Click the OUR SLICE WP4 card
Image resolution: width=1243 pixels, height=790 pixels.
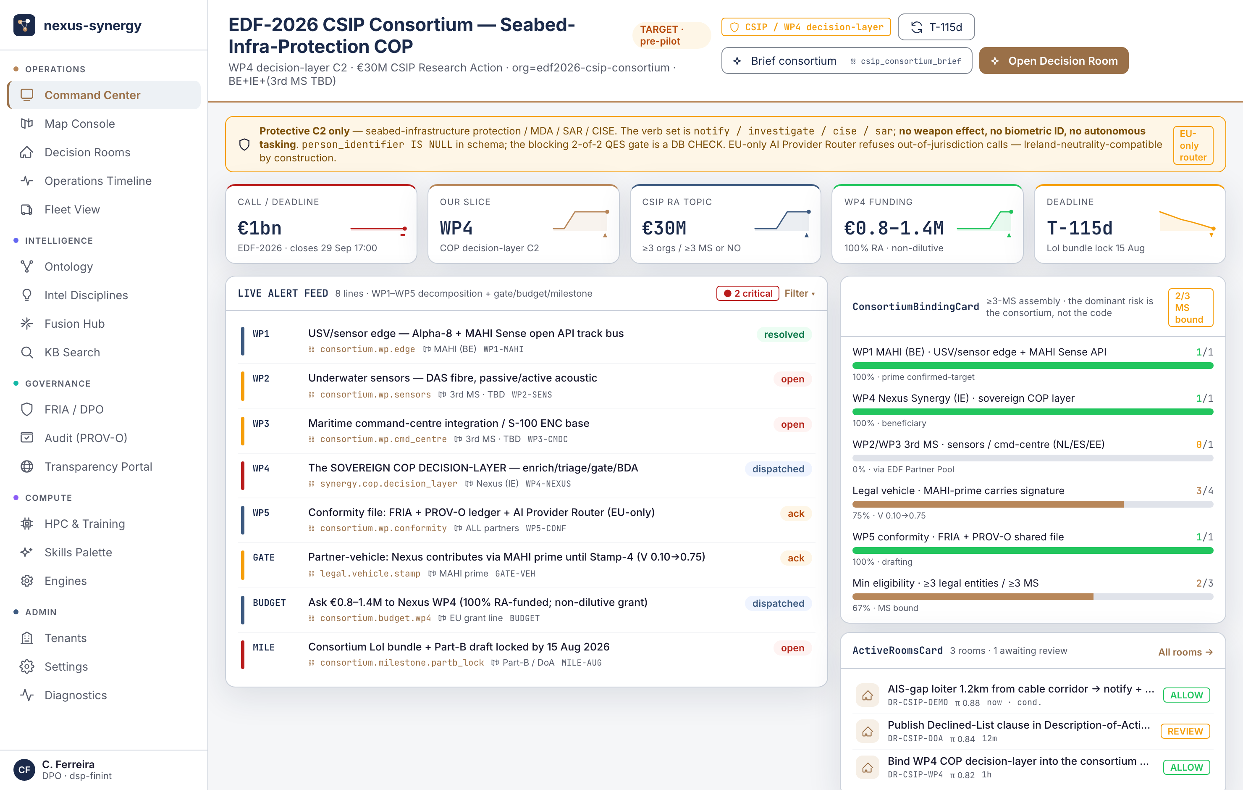(523, 224)
